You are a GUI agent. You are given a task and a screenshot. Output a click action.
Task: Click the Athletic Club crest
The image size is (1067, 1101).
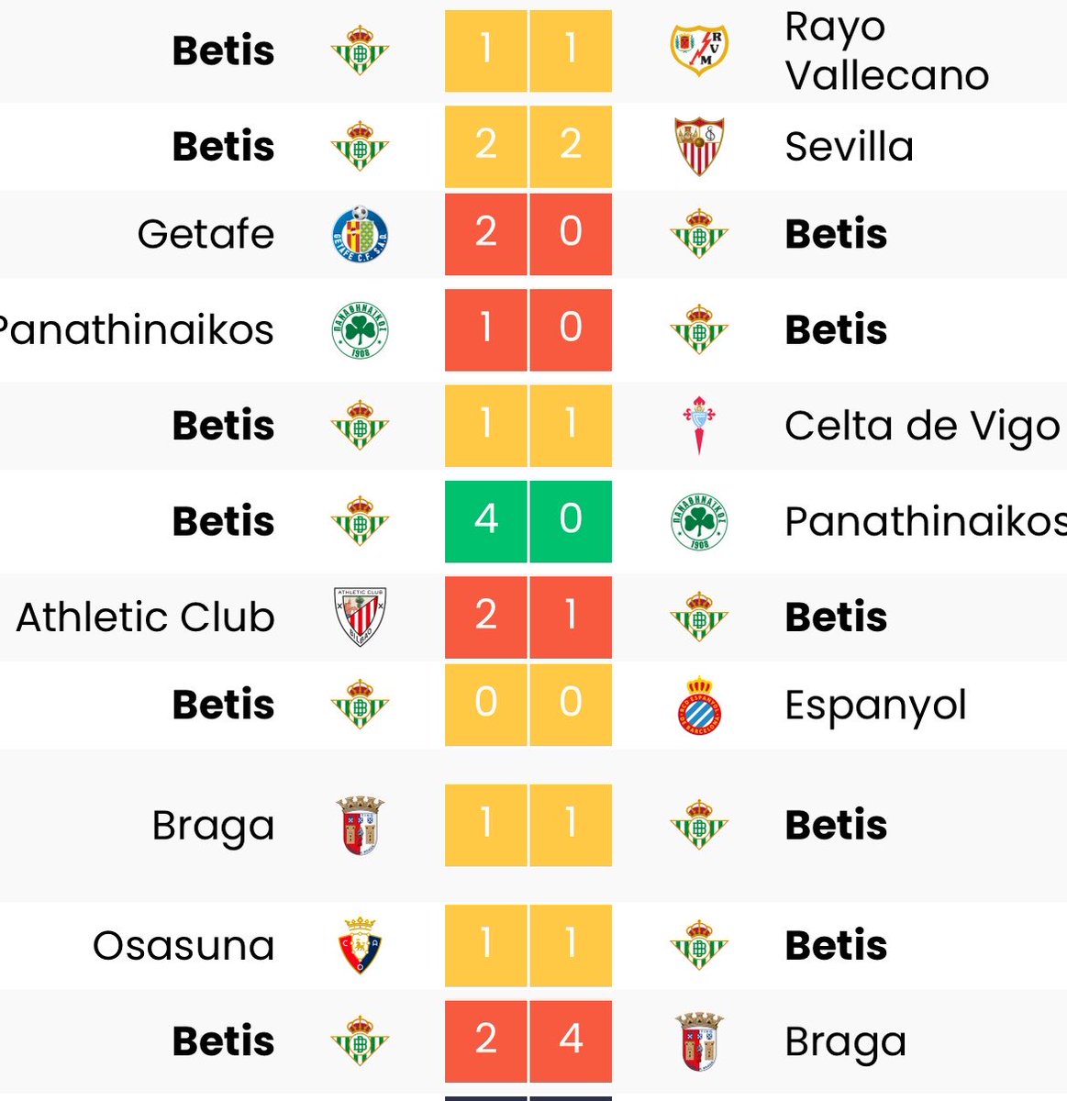coord(360,617)
